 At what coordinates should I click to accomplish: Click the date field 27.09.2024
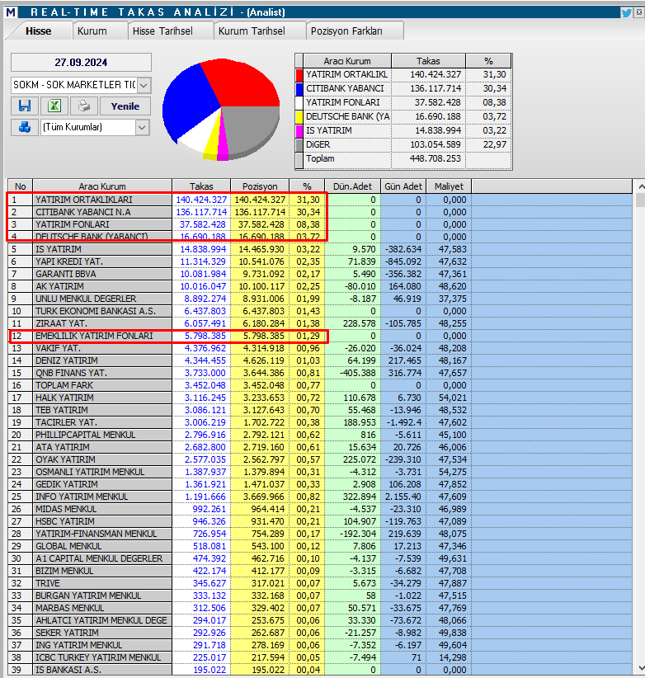tap(81, 62)
